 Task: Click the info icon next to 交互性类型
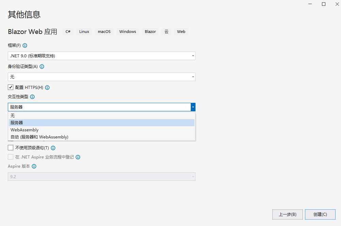click(x=32, y=97)
